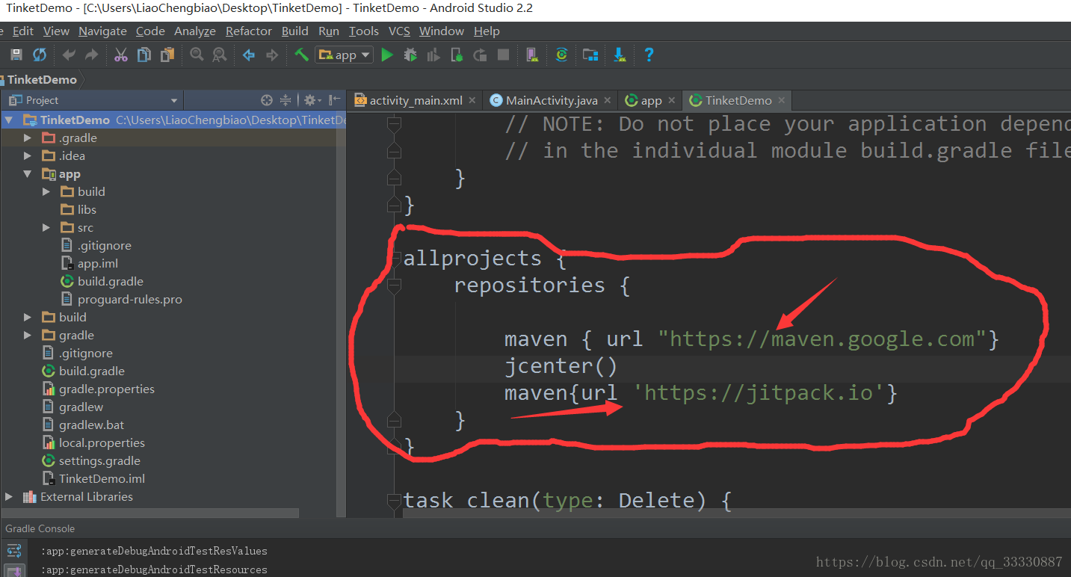Click the Scroll from Source target icon
Image resolution: width=1071 pixels, height=577 pixels.
coord(267,100)
